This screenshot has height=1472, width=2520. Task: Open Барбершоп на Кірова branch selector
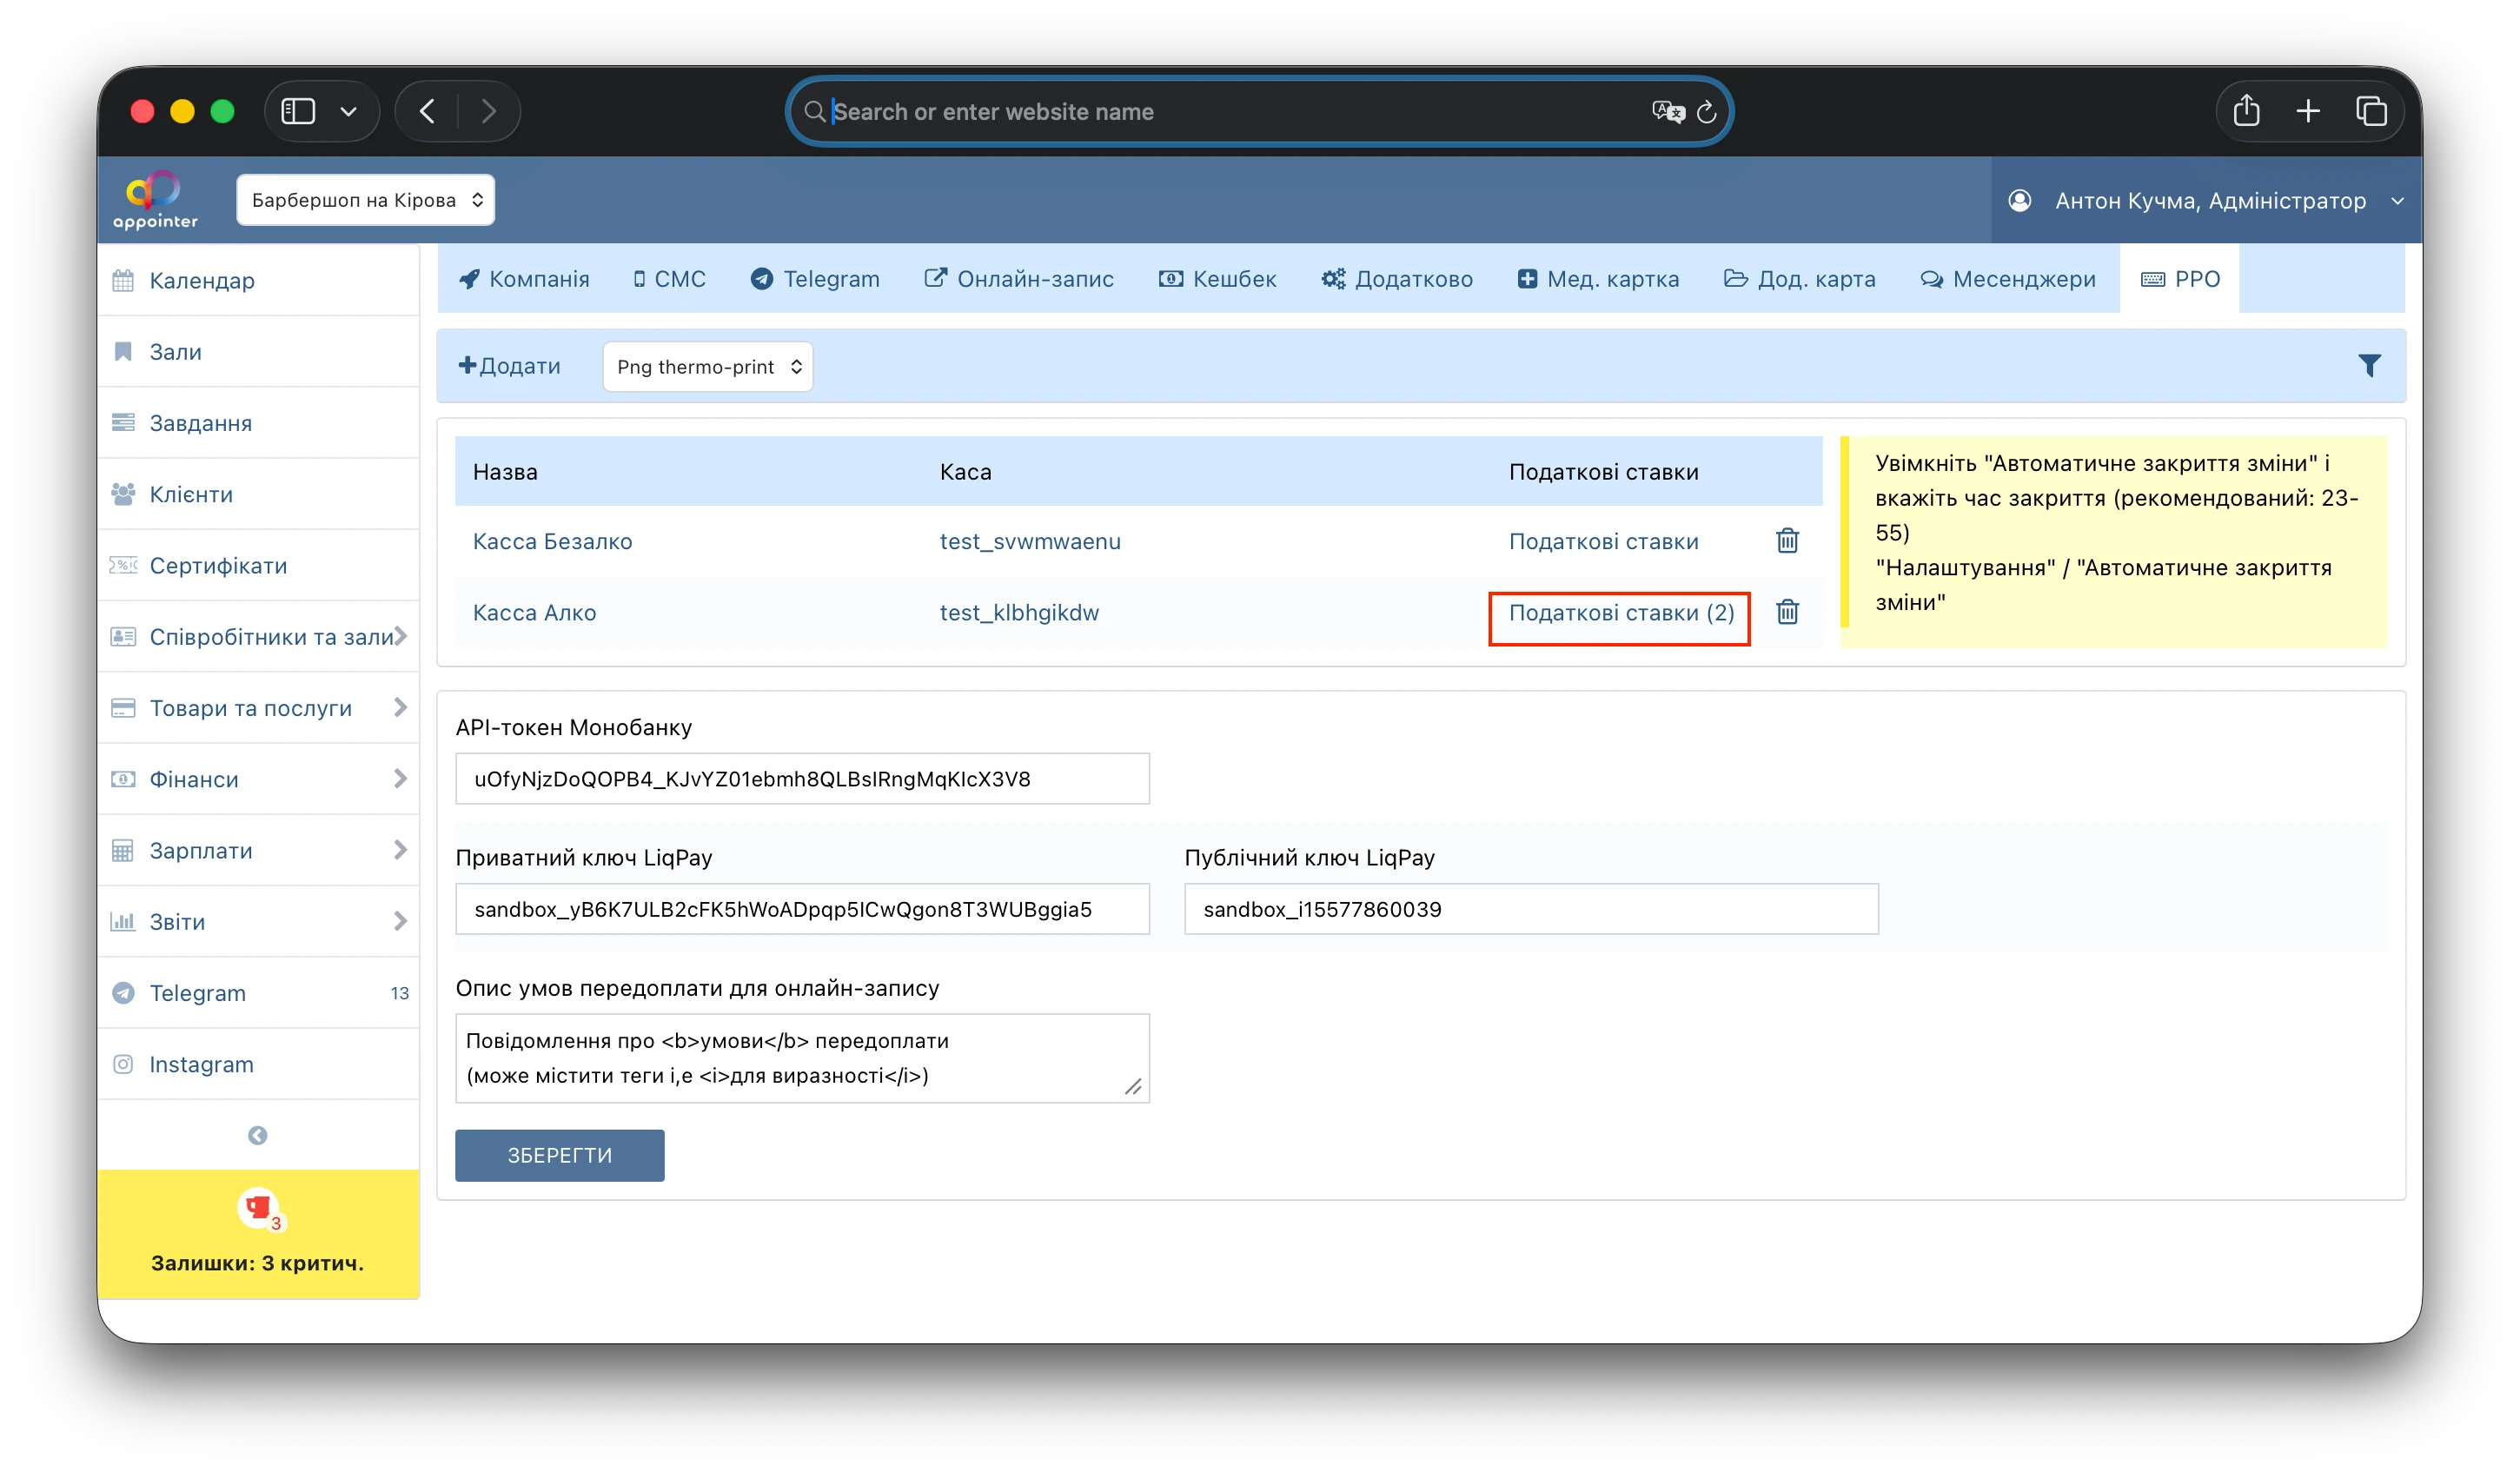365,200
